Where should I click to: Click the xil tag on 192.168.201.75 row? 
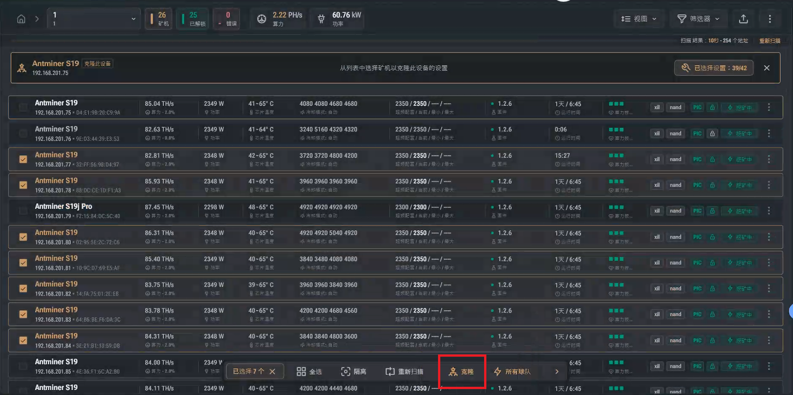(657, 108)
